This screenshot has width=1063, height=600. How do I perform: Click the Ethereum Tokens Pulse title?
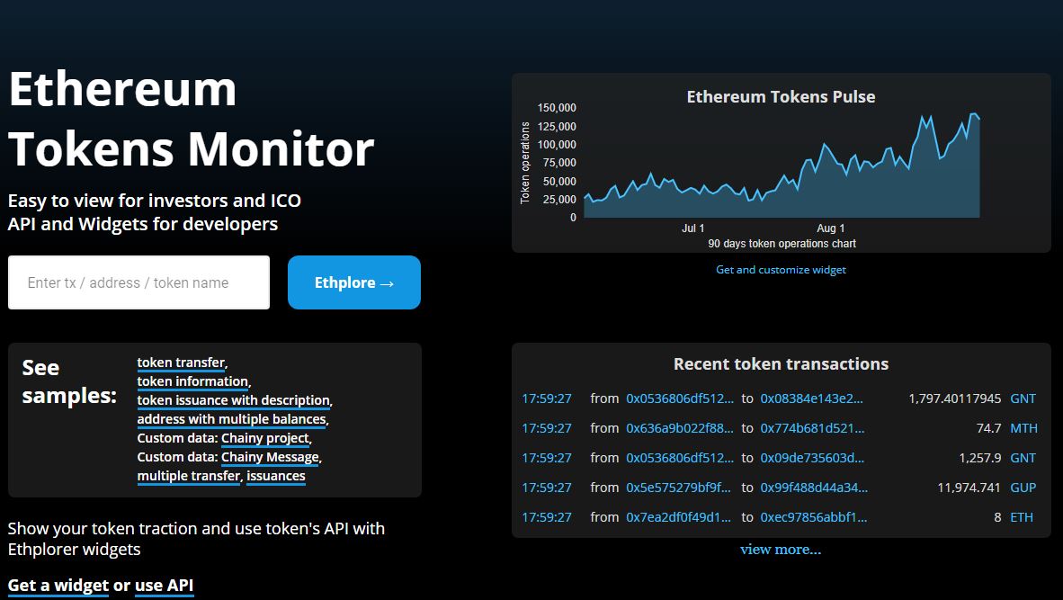click(781, 97)
